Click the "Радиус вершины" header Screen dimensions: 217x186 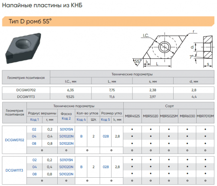click(x=42, y=113)
